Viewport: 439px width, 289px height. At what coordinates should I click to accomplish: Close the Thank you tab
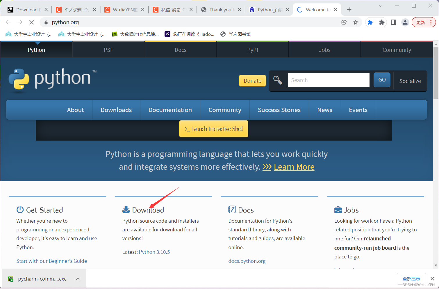[239, 10]
